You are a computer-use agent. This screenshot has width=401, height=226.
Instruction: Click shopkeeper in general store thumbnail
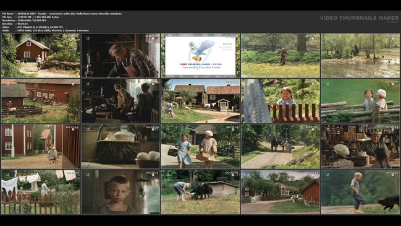pyautogui.click(x=360, y=146)
